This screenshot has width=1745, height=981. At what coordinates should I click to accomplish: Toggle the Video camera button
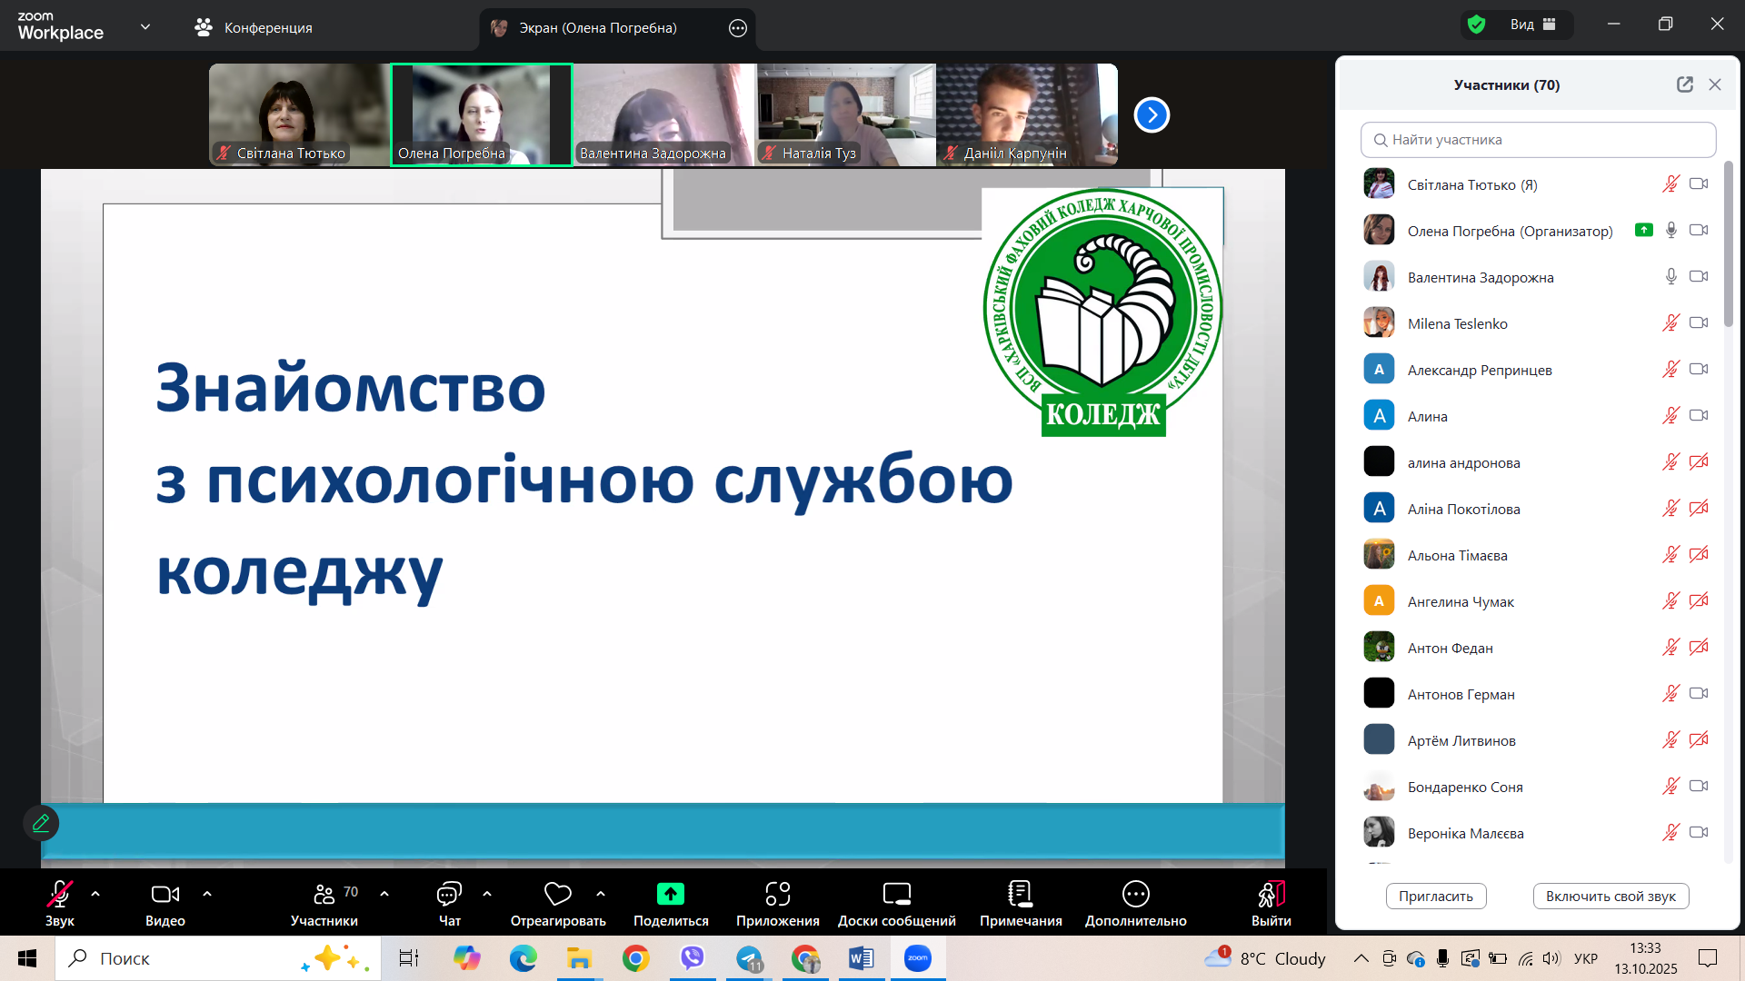(165, 895)
